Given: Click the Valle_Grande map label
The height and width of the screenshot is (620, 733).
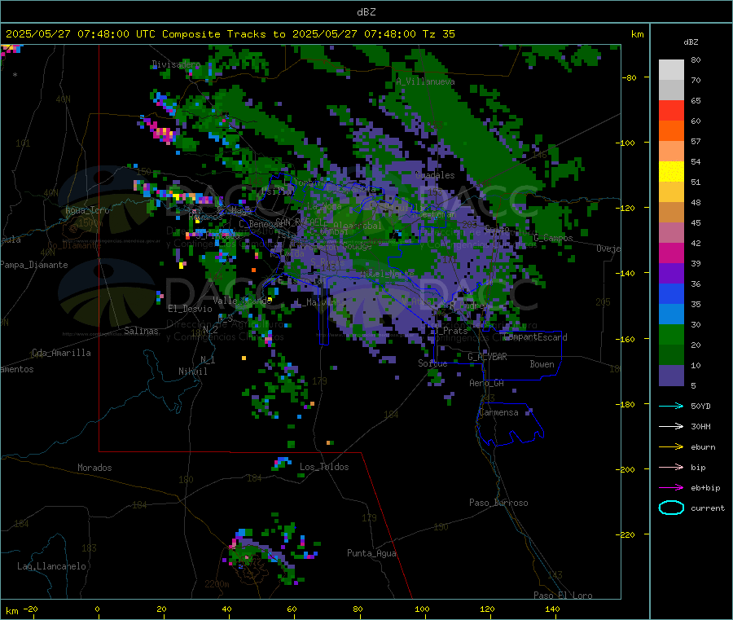Looking at the screenshot, I should coord(243,301).
